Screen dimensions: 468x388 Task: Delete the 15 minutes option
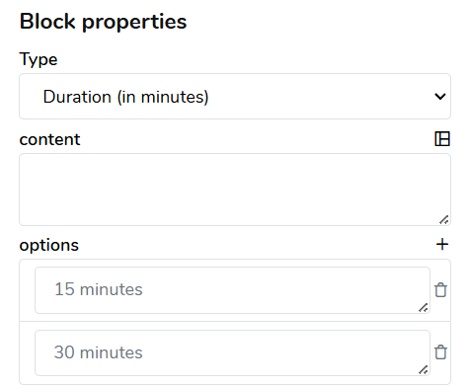(x=440, y=290)
